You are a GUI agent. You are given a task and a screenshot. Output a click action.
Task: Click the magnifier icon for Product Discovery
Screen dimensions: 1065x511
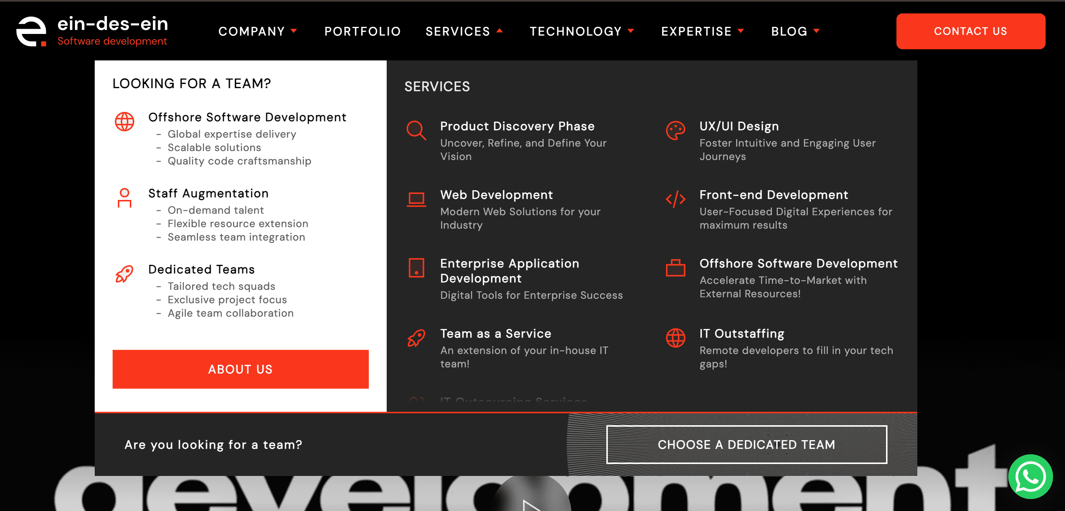416,130
